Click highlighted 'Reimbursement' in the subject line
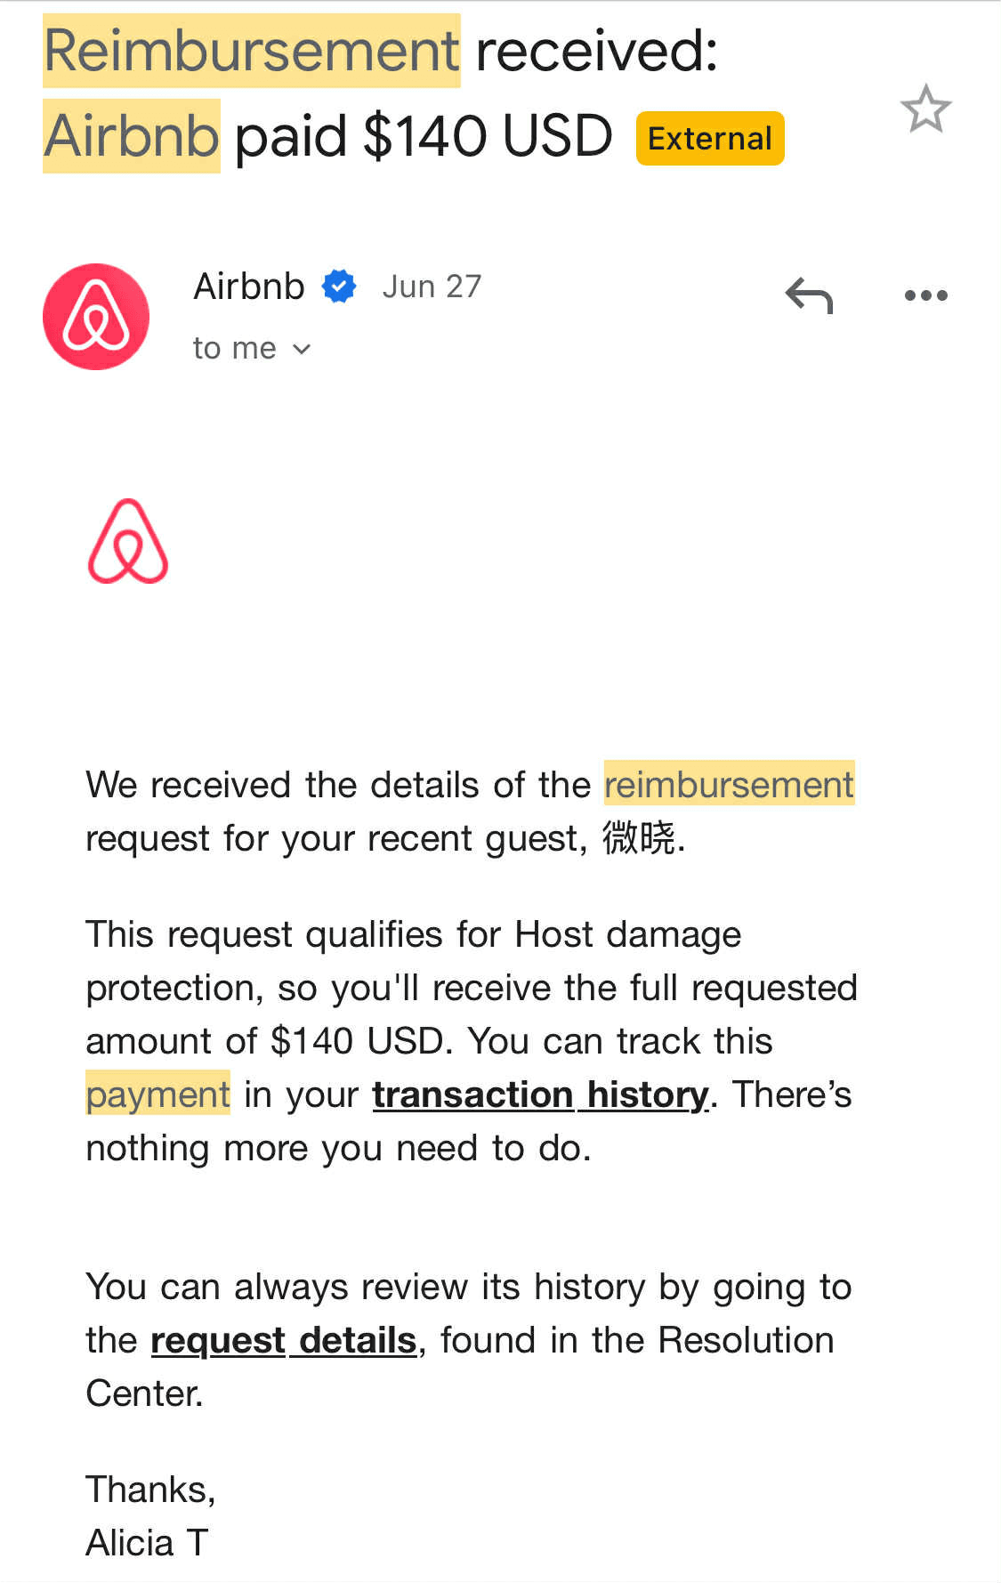The image size is (1001, 1583). tap(252, 51)
